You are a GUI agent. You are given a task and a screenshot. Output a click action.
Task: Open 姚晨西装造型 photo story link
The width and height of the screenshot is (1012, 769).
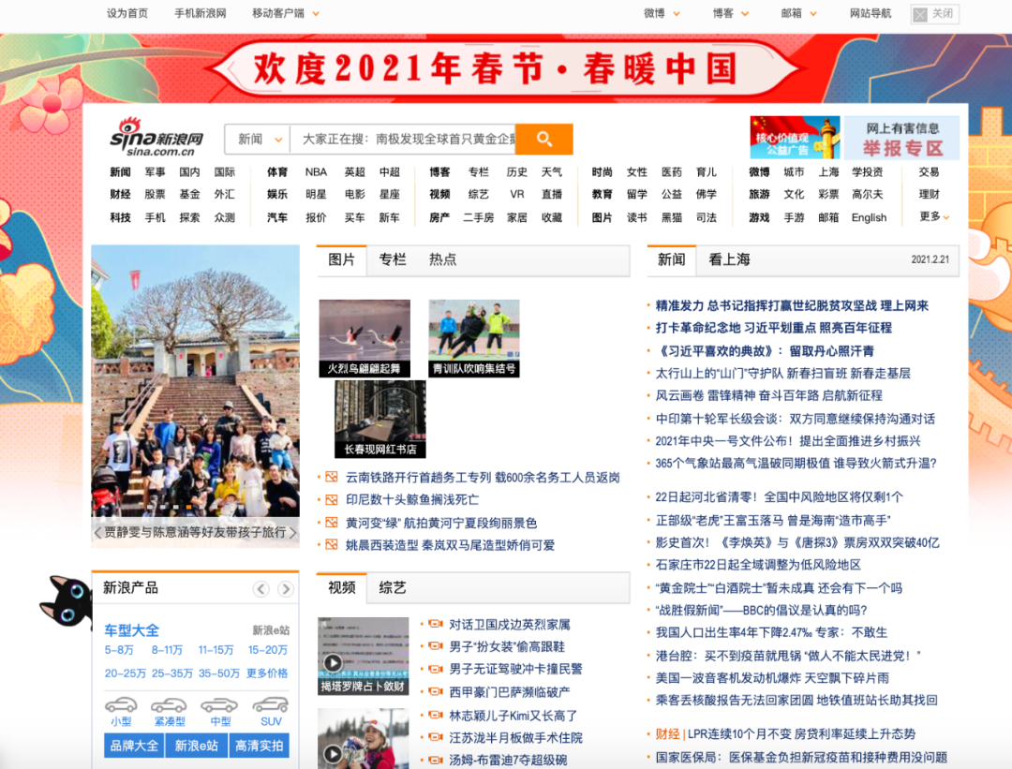click(x=450, y=545)
